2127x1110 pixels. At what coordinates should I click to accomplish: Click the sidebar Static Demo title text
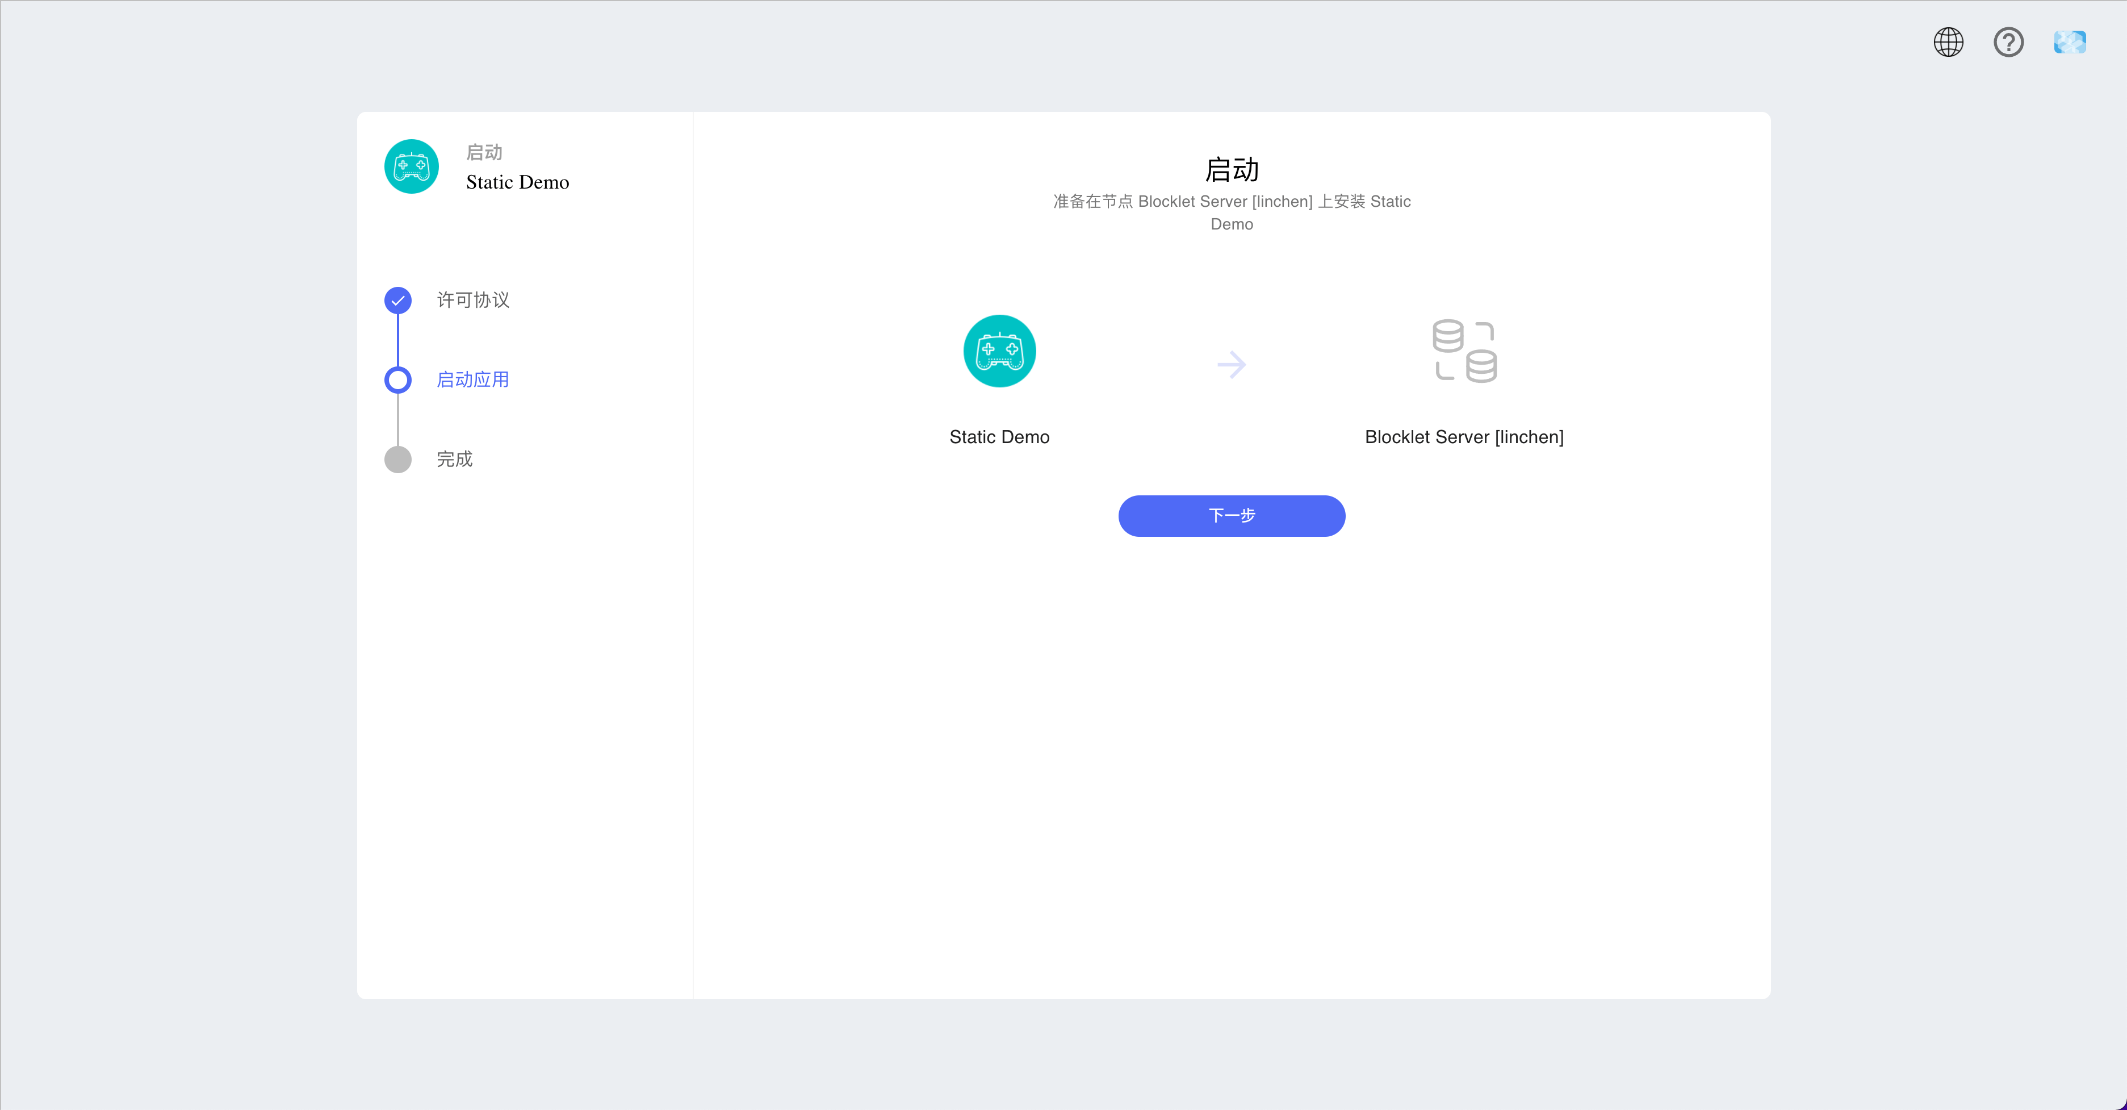pyautogui.click(x=518, y=182)
